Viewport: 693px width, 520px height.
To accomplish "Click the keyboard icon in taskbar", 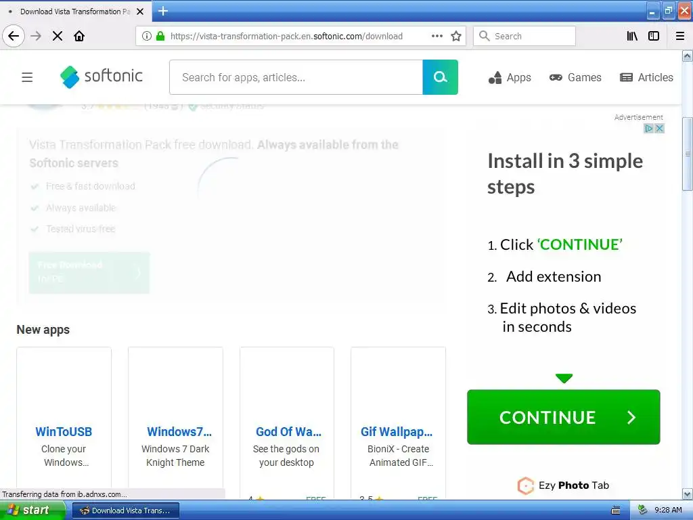I will (x=616, y=511).
